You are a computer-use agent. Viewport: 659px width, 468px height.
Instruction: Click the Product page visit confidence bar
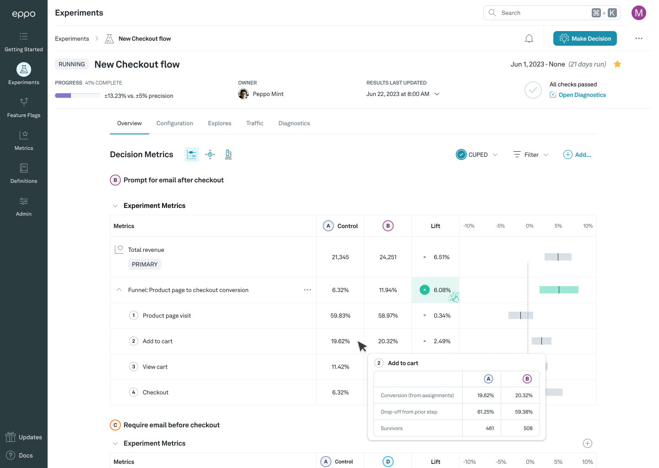pos(521,315)
